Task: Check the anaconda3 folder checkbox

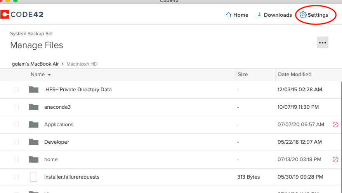Action: click(16, 107)
